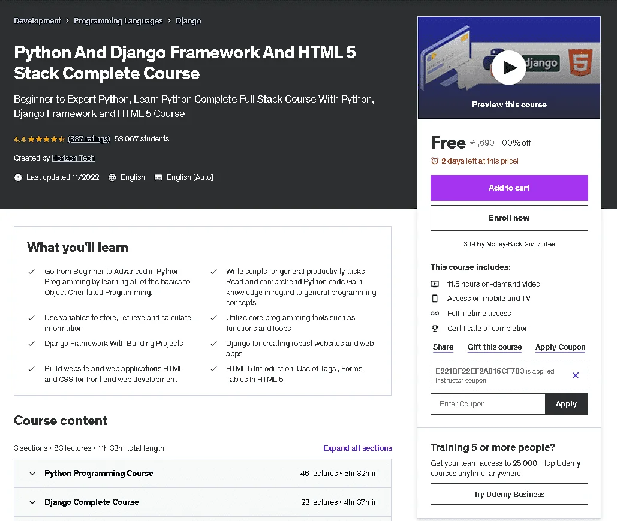Click 11.5 hours on-demand video text

[x=494, y=284]
